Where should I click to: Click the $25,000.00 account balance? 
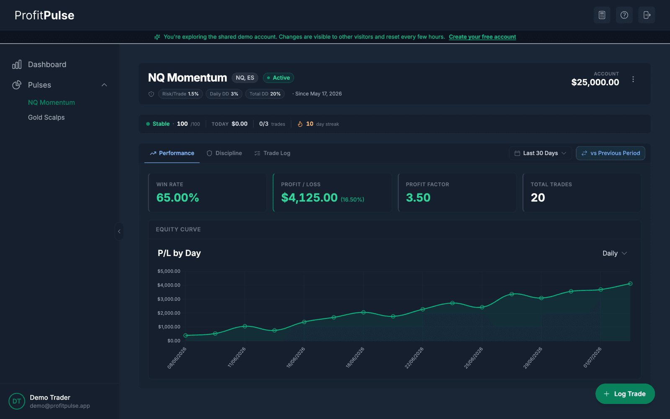tap(595, 82)
